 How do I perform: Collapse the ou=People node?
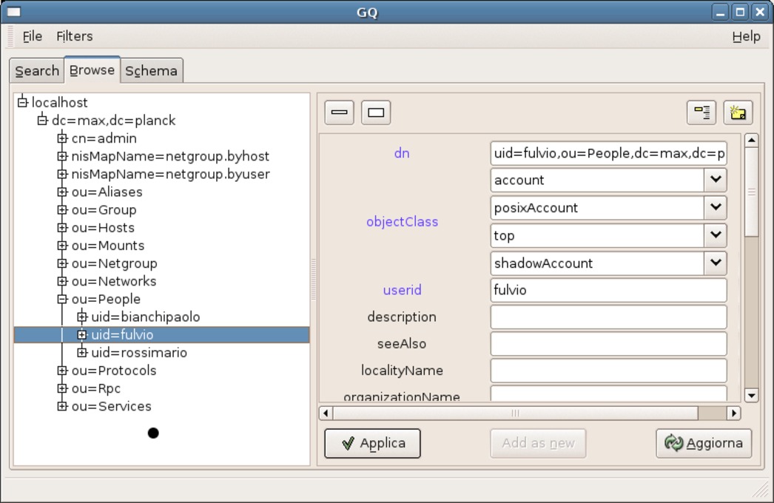pos(62,299)
